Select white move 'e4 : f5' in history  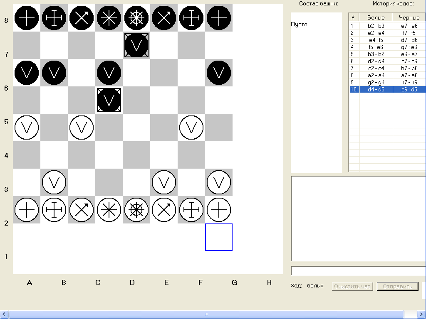click(x=376, y=40)
